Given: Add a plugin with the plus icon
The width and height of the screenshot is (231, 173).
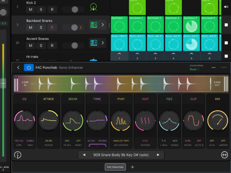Looking at the screenshot, I should 133,167.
